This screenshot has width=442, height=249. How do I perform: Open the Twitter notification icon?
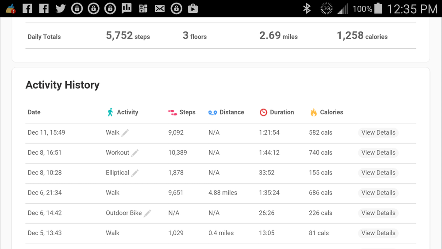(x=60, y=8)
